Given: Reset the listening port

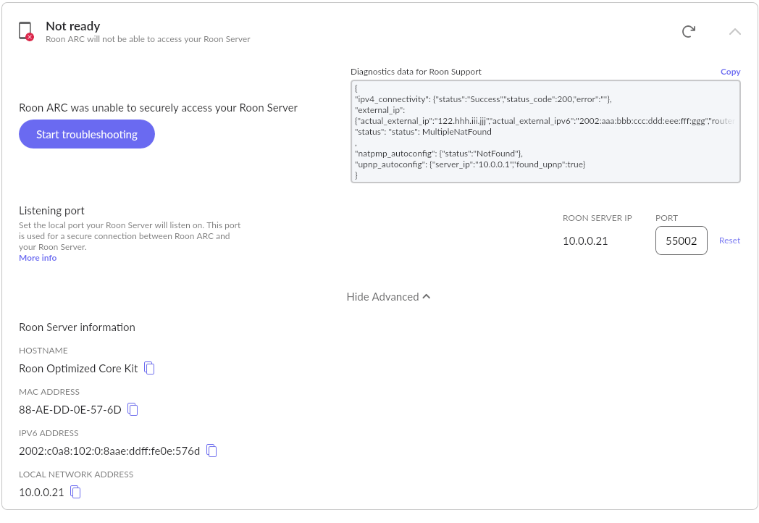Looking at the screenshot, I should coord(729,240).
